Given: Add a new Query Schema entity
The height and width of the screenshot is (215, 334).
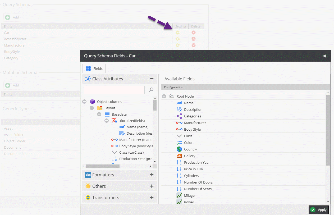Looking at the screenshot, I should coord(12,17).
